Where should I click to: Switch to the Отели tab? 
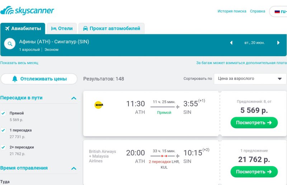point(62,29)
